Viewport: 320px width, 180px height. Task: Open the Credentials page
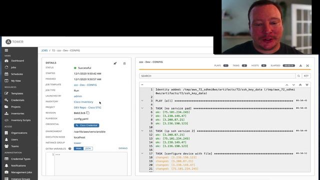click(x=17, y=100)
